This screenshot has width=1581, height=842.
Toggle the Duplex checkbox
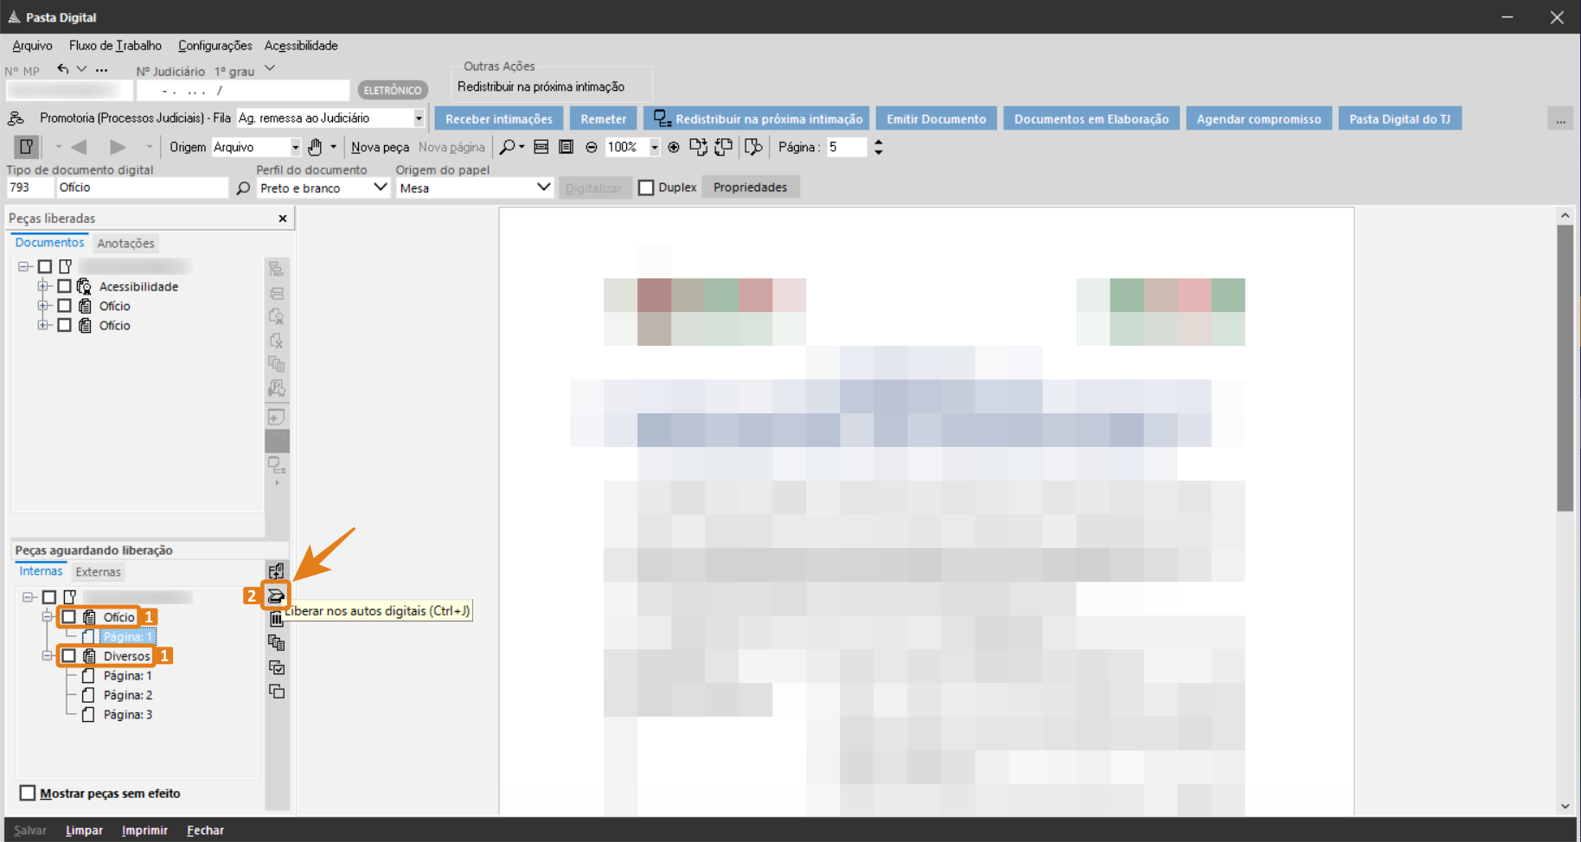pyautogui.click(x=646, y=188)
